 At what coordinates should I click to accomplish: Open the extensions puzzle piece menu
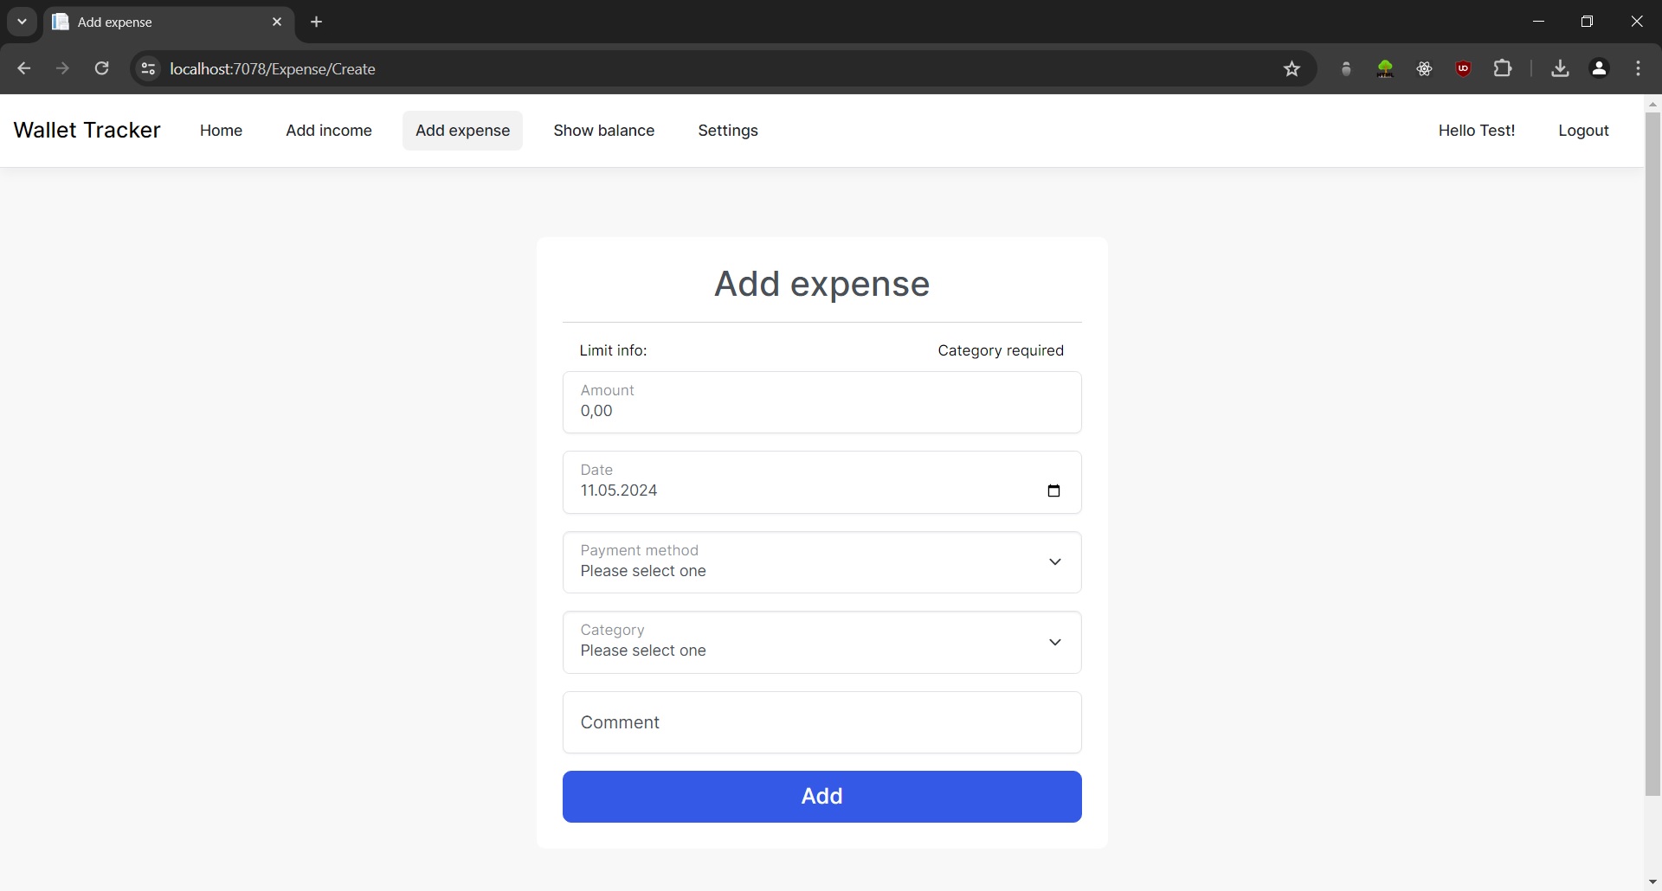(x=1504, y=68)
